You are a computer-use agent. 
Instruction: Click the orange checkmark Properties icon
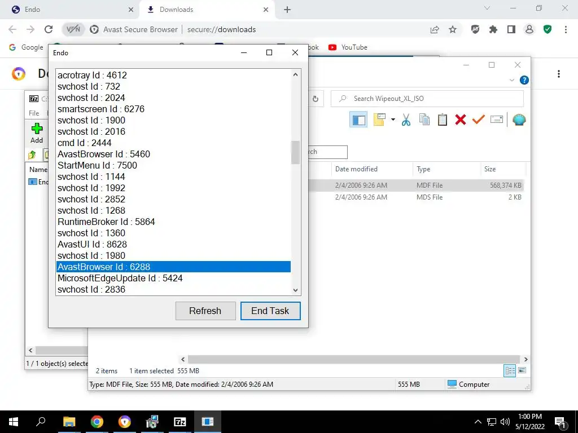479,120
